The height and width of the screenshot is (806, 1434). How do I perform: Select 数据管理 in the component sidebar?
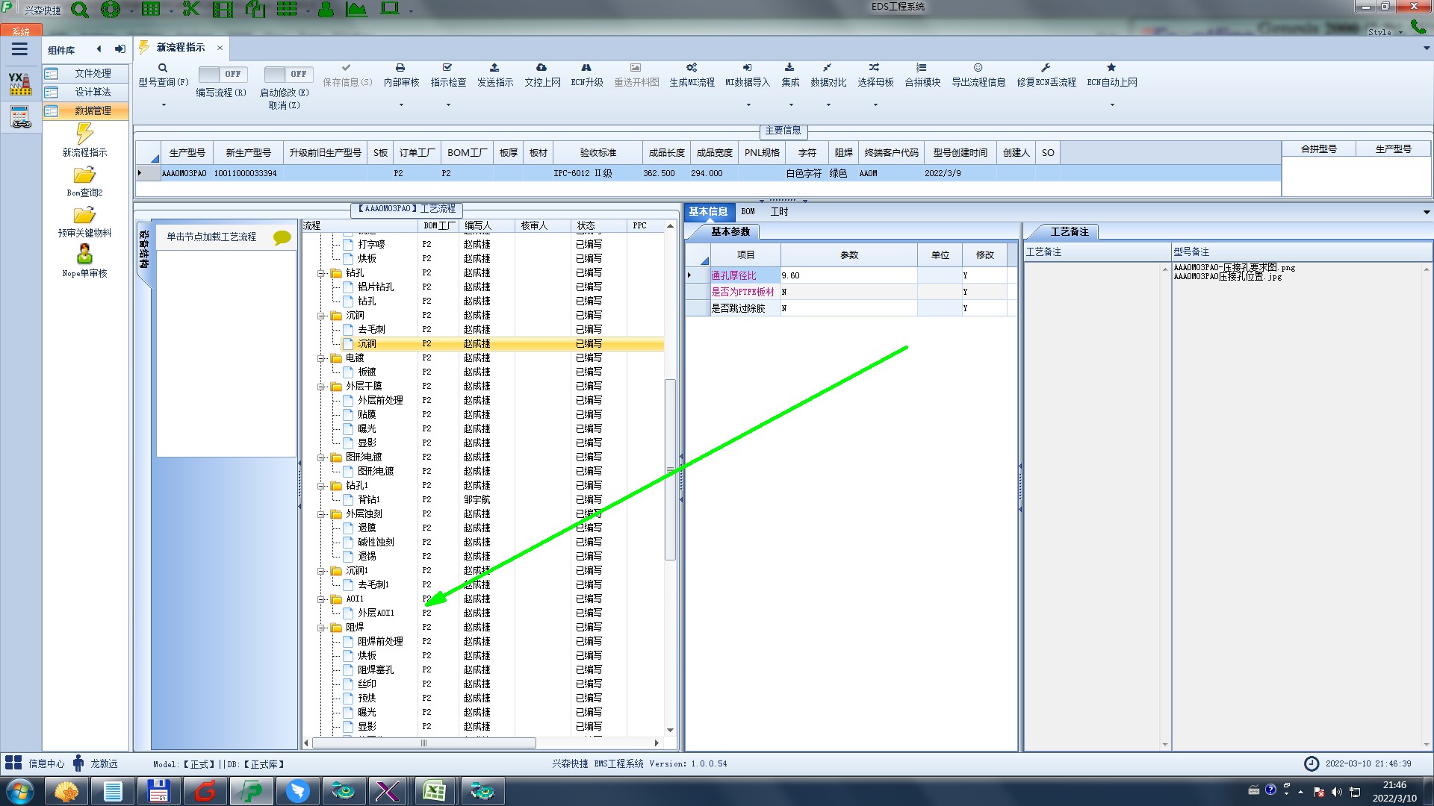tap(92, 110)
